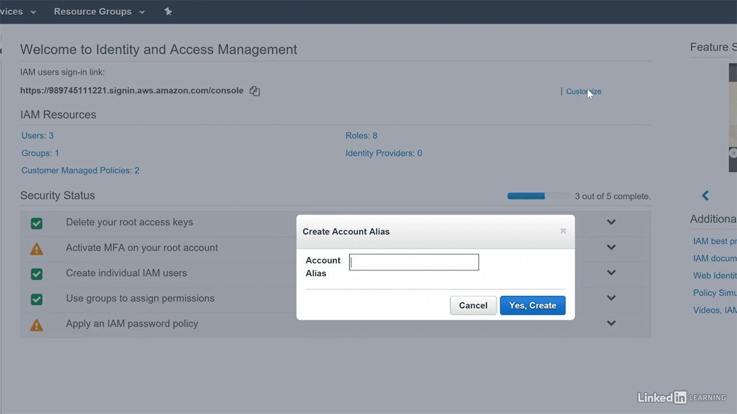Open the Resource Groups menu
The width and height of the screenshot is (737, 414).
(99, 12)
